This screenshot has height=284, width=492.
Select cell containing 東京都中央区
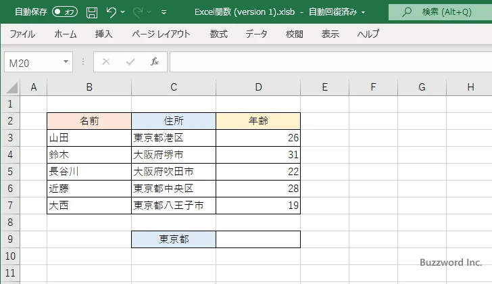(174, 189)
